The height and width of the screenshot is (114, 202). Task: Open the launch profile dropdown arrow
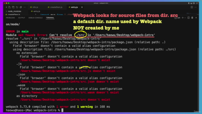tap(185, 18)
